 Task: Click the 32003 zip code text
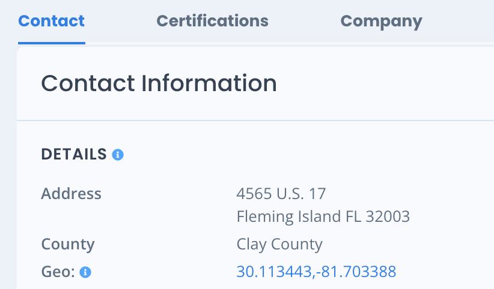[x=388, y=216]
